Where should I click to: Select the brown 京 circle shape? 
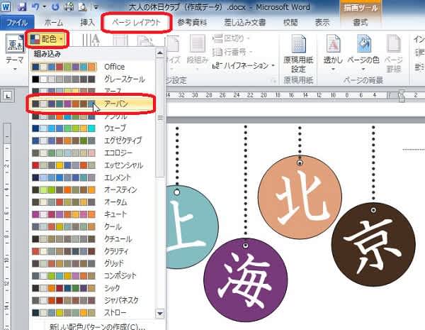[x=373, y=243]
